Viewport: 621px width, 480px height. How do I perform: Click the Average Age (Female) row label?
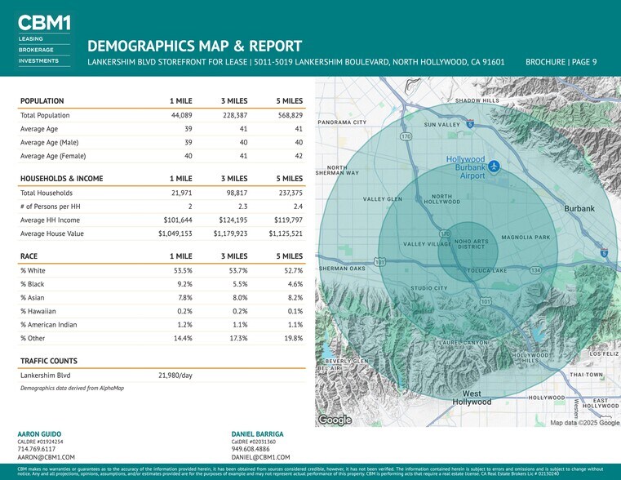[x=53, y=156]
